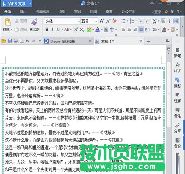The width and height of the screenshot is (185, 174).
Task: Switch to the 插入 ribbon tab
Action: pyautogui.click(x=23, y=12)
